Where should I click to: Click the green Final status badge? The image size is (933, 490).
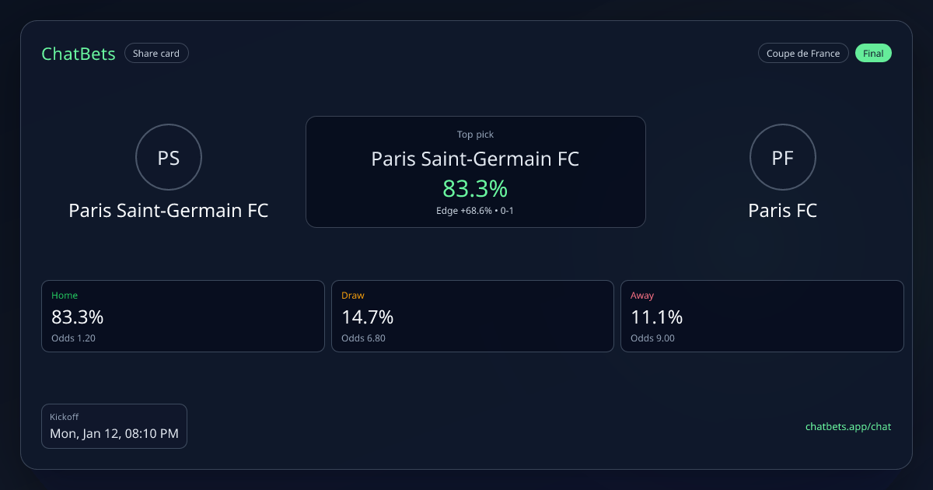coord(873,54)
